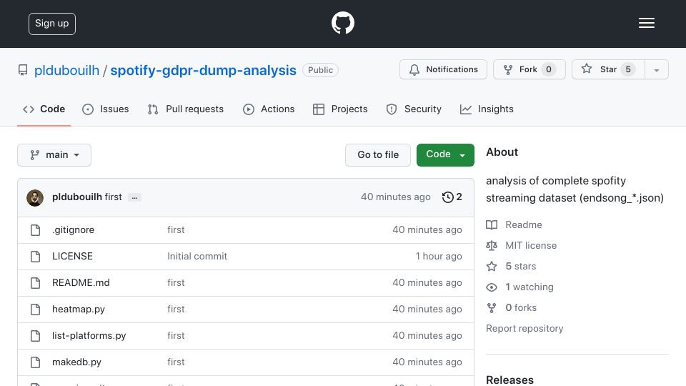Star the repository
This screenshot has width=686, height=386.
tap(608, 69)
